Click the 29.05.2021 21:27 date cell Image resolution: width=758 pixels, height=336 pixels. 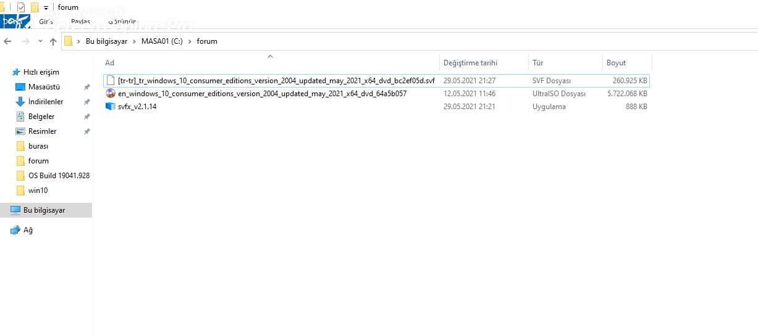tap(470, 81)
